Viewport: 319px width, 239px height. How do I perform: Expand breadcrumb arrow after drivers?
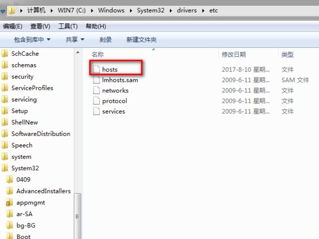(x=203, y=11)
